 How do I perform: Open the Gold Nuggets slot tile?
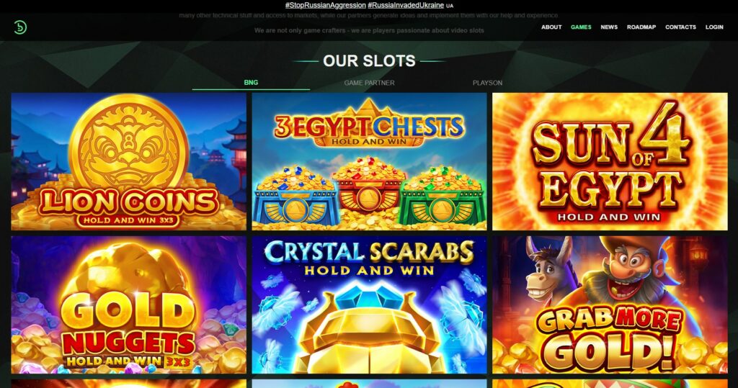pyautogui.click(x=128, y=304)
